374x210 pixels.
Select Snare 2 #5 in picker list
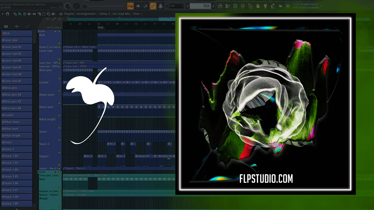[x=17, y=176]
